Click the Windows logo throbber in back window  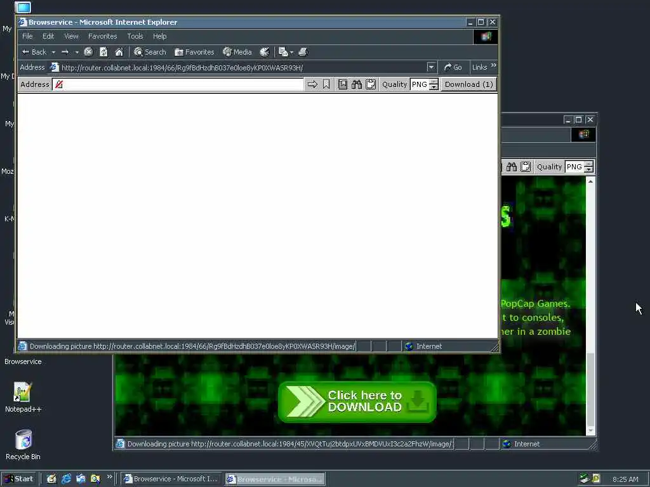(x=583, y=134)
